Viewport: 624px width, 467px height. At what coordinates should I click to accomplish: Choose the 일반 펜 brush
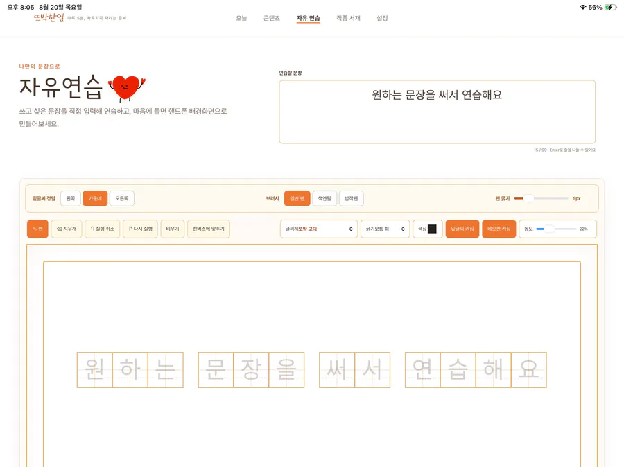pos(297,198)
